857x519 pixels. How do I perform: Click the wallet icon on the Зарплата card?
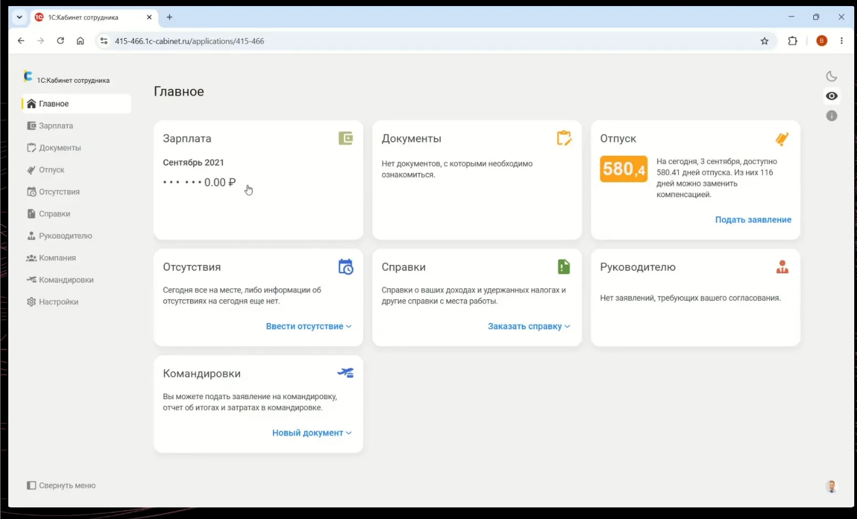pyautogui.click(x=346, y=138)
